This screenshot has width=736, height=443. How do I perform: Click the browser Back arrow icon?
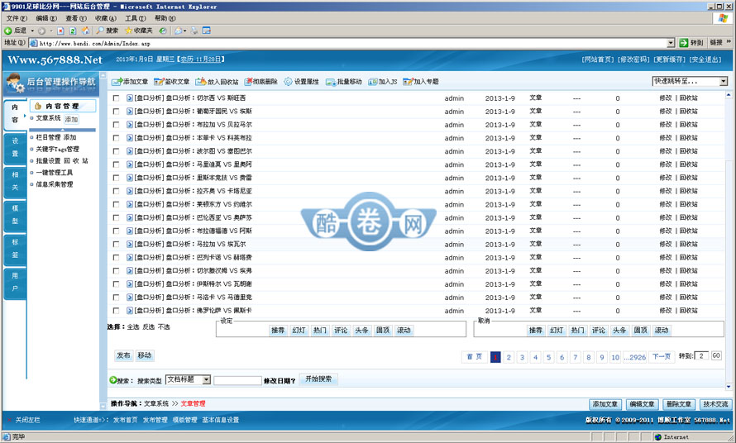coord(8,31)
